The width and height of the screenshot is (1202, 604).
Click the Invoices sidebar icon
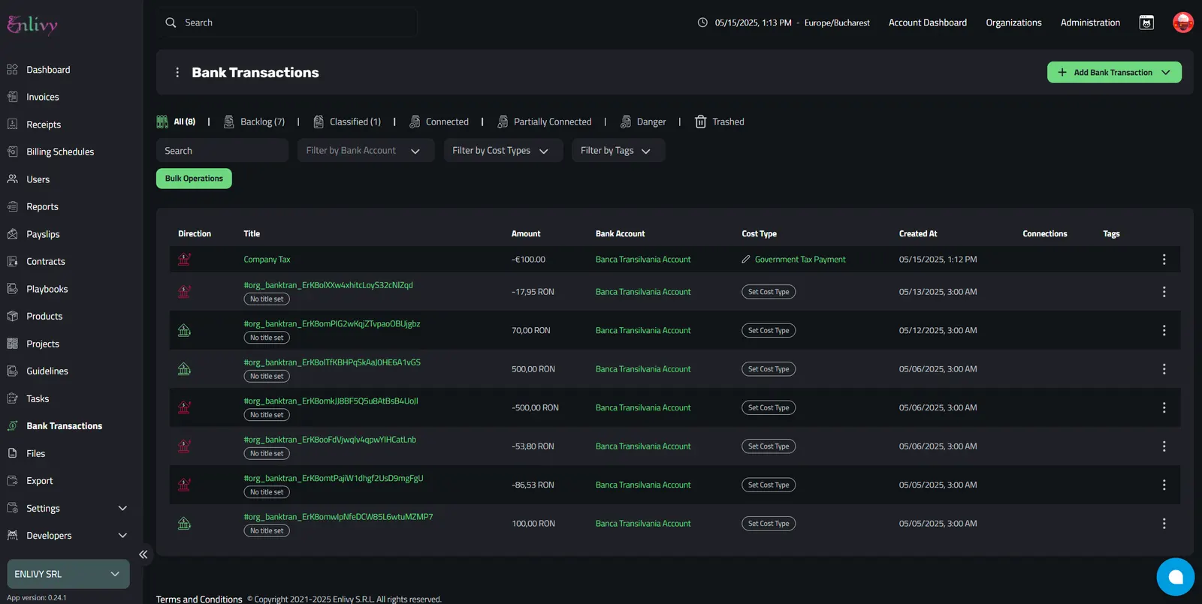(12, 97)
